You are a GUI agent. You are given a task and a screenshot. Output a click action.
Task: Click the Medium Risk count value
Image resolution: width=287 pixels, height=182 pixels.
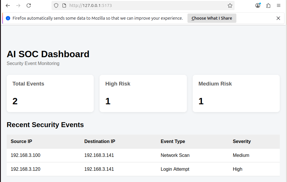[201, 101]
